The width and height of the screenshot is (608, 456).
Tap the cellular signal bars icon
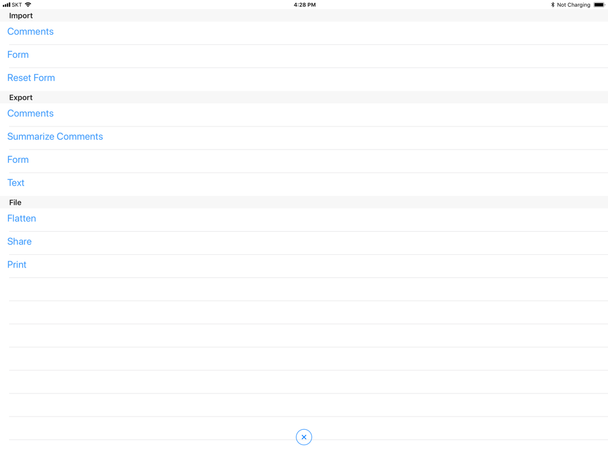coord(6,5)
